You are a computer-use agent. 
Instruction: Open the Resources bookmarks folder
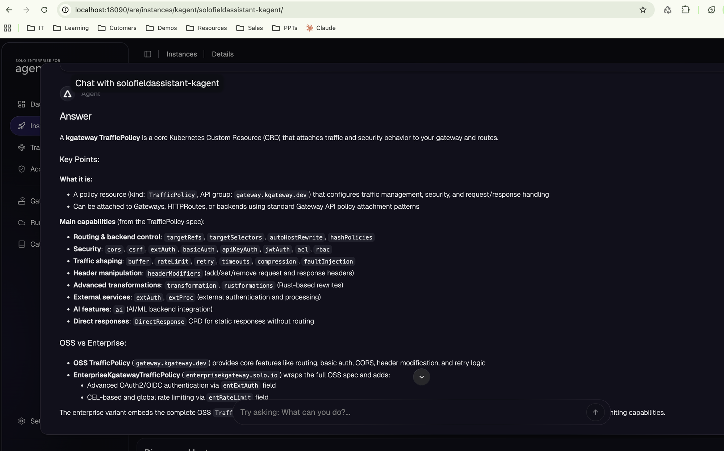point(206,28)
